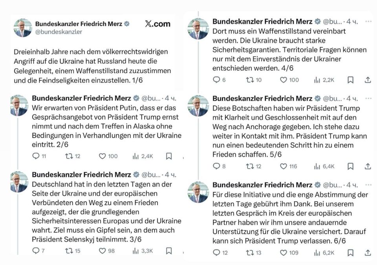Image resolution: width=377 pixels, height=265 pixels.
Task: Like the tweet ending 3/6
Action: pos(102,250)
